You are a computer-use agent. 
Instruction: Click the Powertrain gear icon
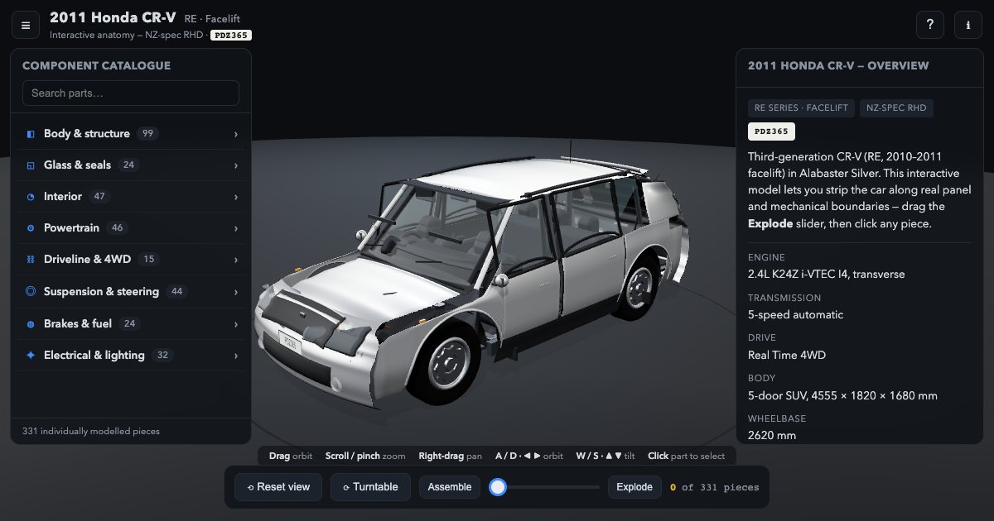coord(31,228)
